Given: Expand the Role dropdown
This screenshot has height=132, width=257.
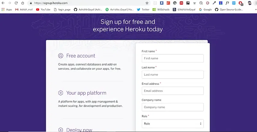Looking at the screenshot, I should tap(173, 124).
